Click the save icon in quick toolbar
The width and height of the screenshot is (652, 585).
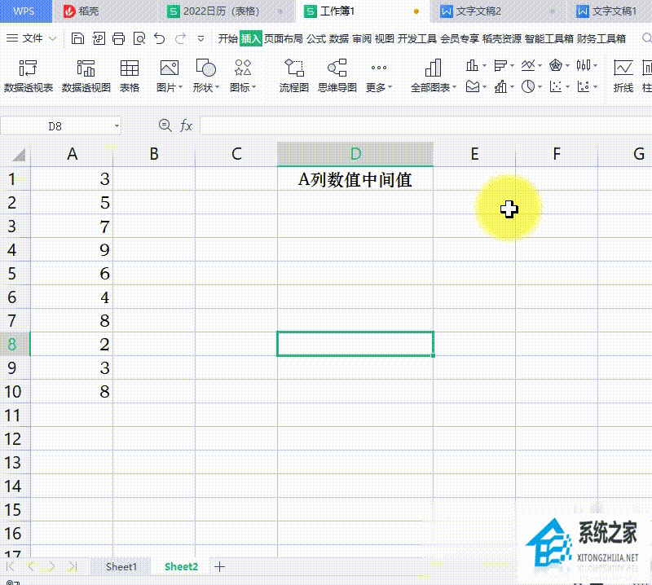[77, 38]
